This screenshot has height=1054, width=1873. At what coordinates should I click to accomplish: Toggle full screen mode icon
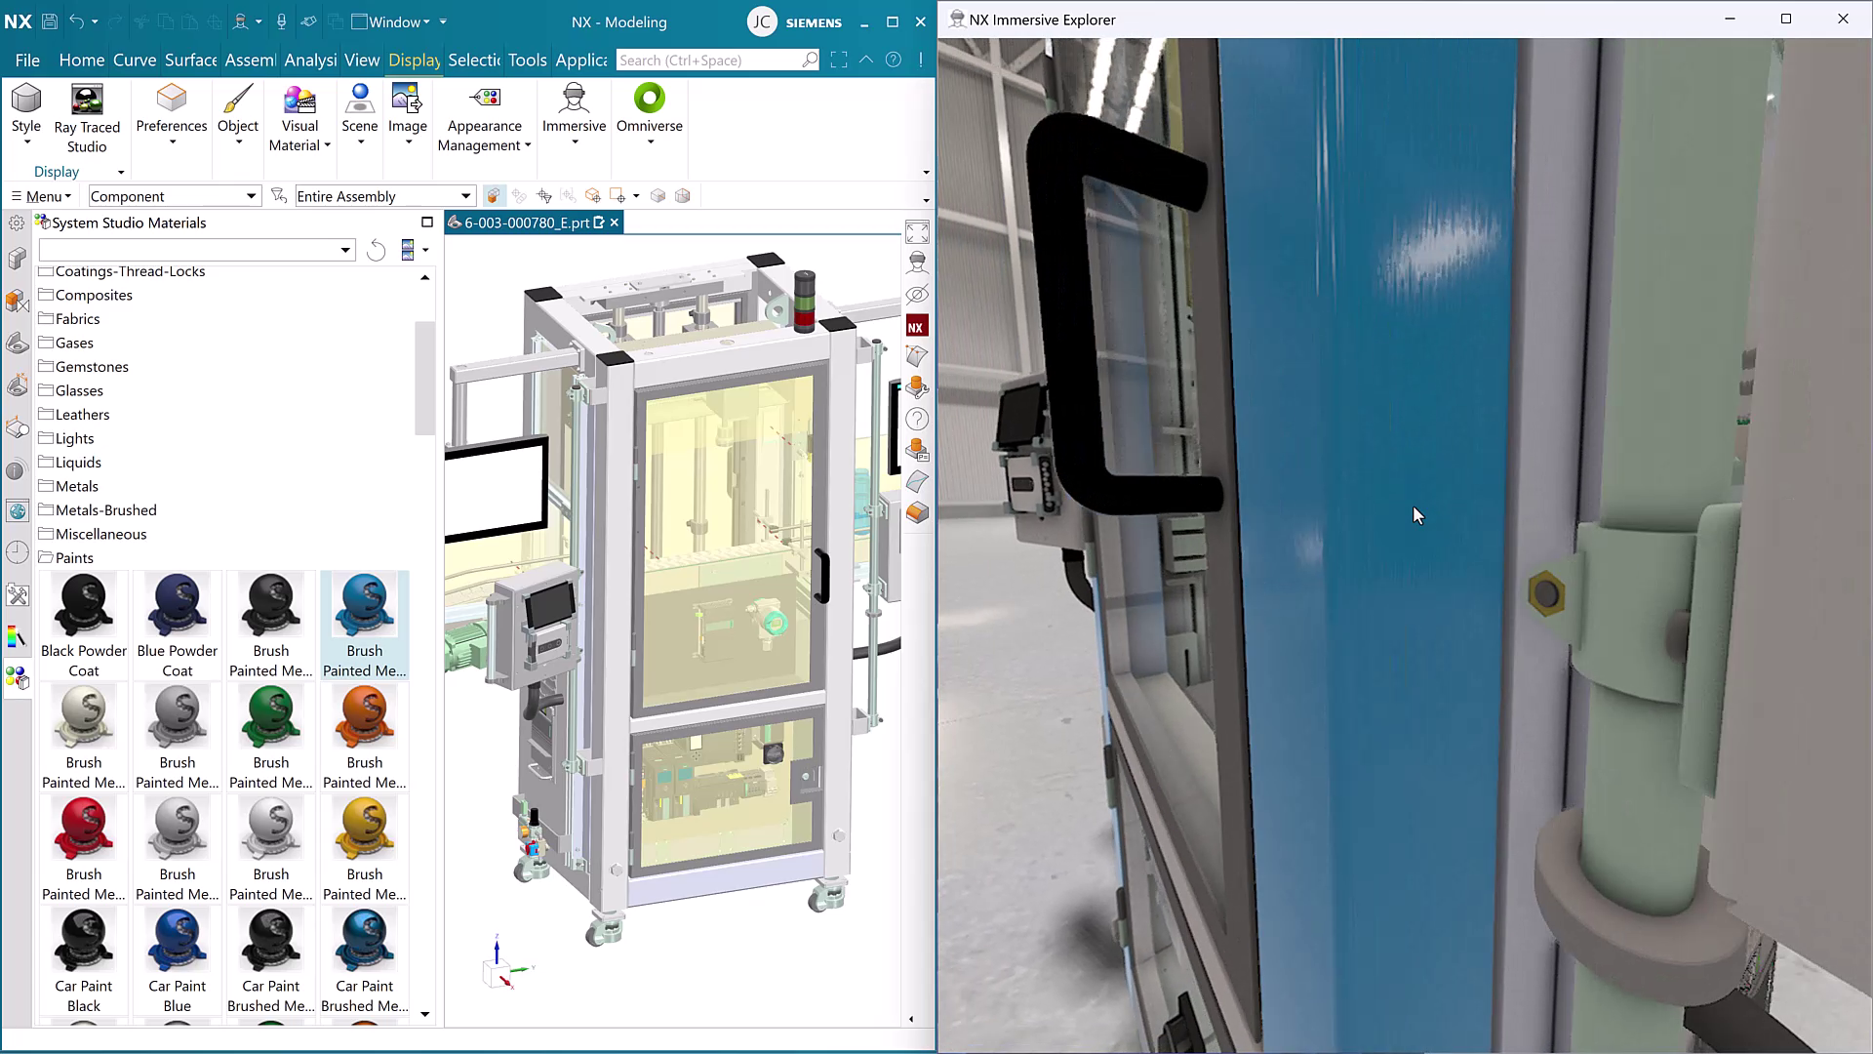click(838, 61)
